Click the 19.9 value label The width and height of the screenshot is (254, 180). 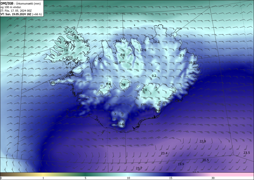(x=181, y=164)
